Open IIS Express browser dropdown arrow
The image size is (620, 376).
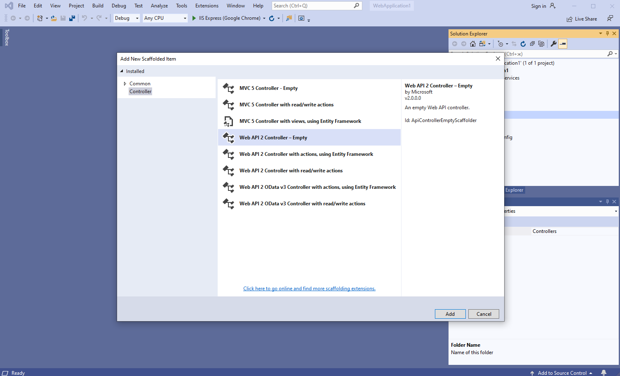point(264,18)
